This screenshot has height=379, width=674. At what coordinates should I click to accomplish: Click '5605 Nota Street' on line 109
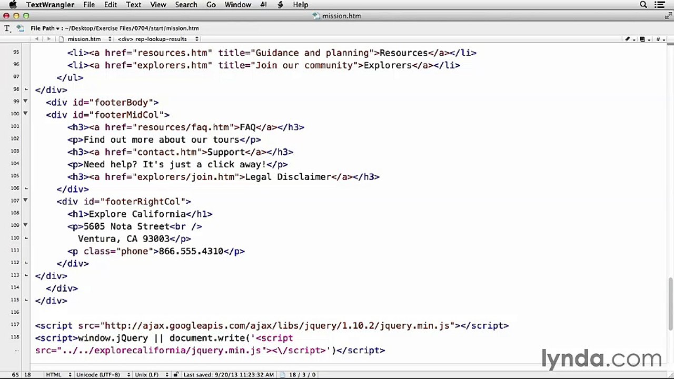[126, 227]
